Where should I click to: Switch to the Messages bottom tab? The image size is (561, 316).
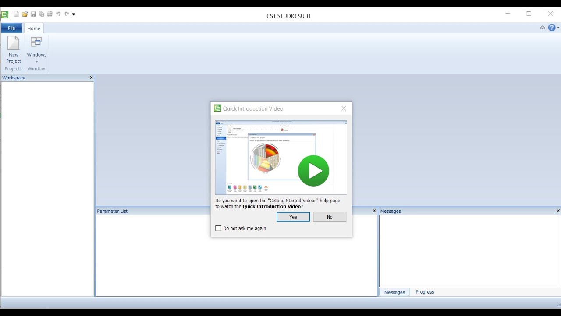pos(394,292)
